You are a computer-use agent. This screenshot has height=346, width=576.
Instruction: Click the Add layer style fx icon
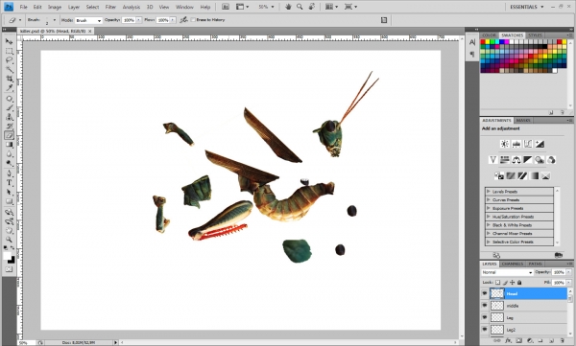[x=508, y=341]
